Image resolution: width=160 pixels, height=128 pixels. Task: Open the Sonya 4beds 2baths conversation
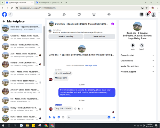click(21, 82)
